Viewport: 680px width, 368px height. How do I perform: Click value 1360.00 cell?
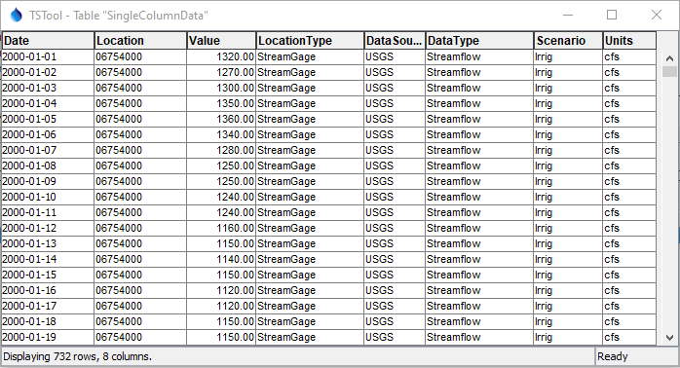click(x=221, y=119)
